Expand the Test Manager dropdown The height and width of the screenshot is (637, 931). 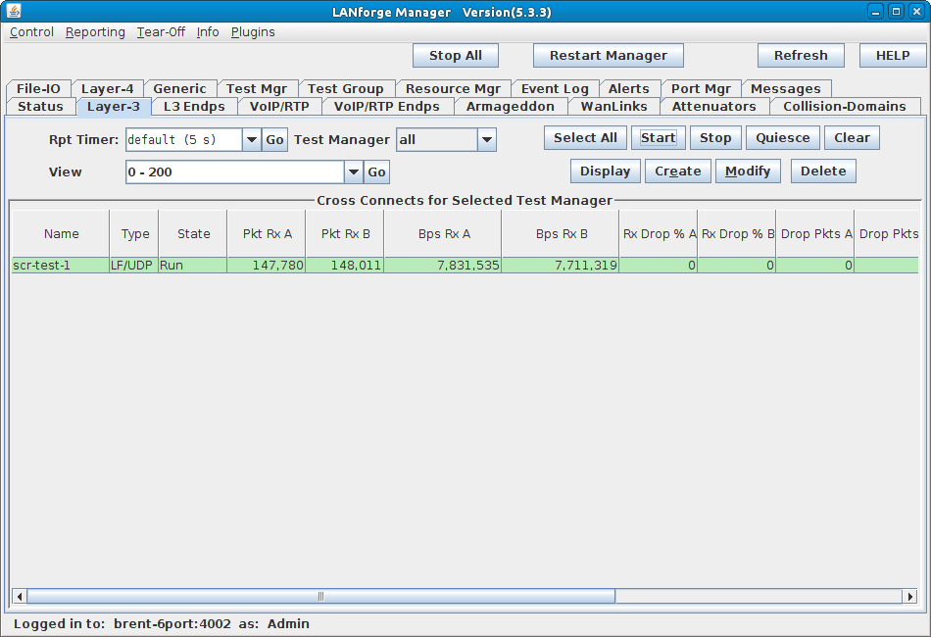tap(487, 140)
